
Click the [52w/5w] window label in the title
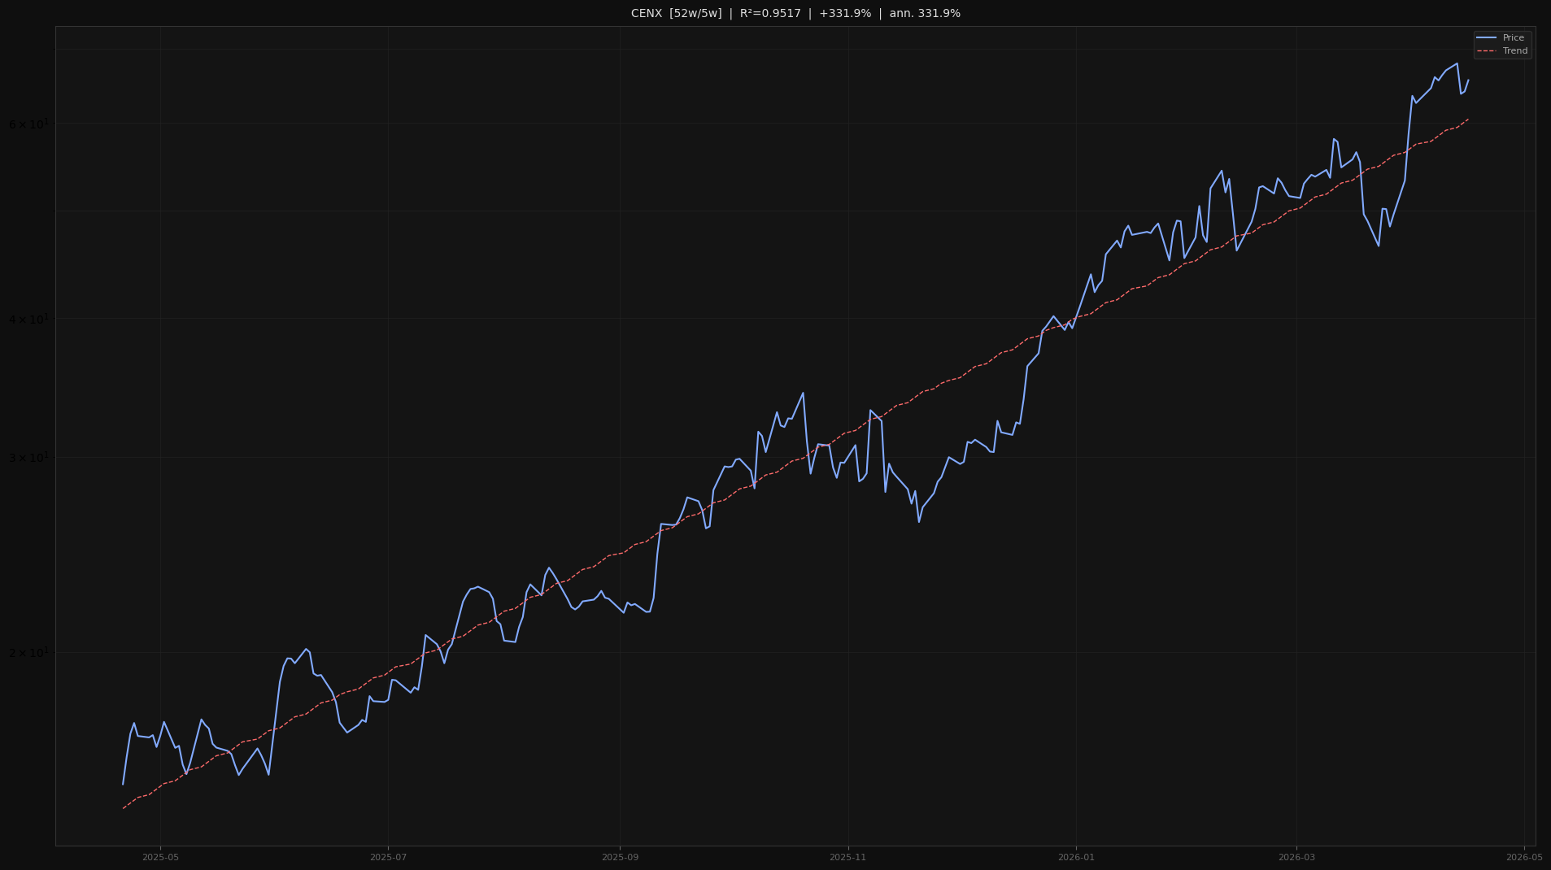(x=695, y=13)
